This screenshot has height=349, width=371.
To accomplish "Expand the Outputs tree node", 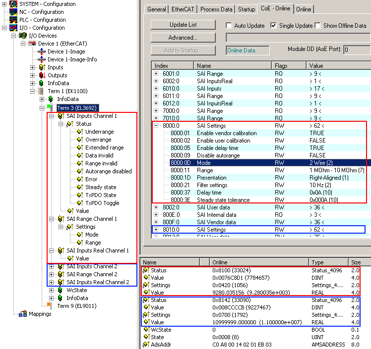I will click(x=32, y=75).
